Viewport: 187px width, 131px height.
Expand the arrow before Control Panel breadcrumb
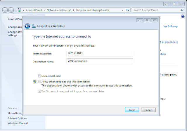(23, 10)
